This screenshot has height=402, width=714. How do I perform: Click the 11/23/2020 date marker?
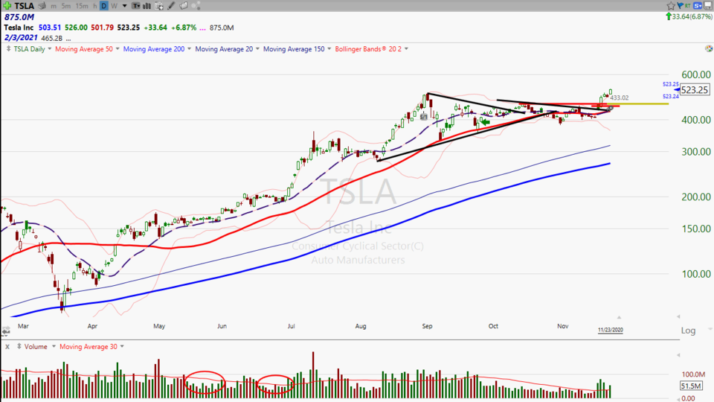610,330
